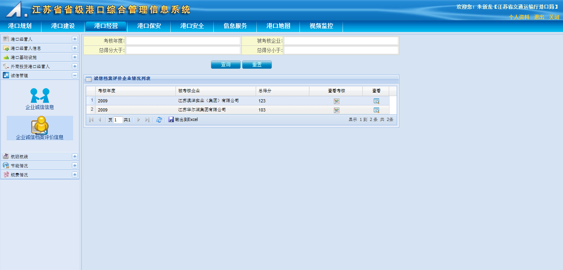Click 查看 icon for 江苏华尔润集团有限公司 row
The image size is (563, 270).
376,110
